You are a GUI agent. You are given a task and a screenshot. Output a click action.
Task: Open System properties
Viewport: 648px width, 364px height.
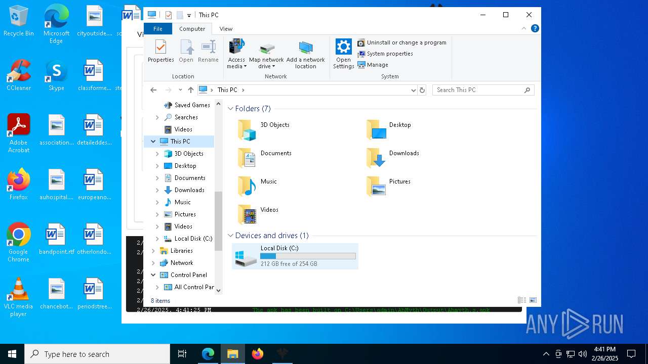[385, 54]
